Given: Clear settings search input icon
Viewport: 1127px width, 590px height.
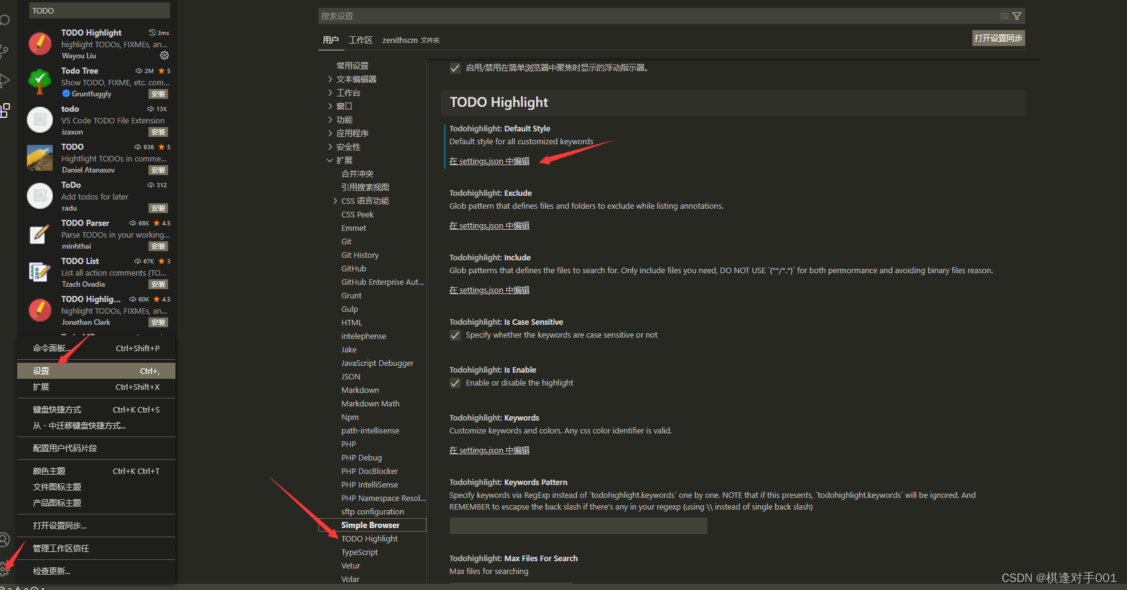Looking at the screenshot, I should pos(1004,16).
